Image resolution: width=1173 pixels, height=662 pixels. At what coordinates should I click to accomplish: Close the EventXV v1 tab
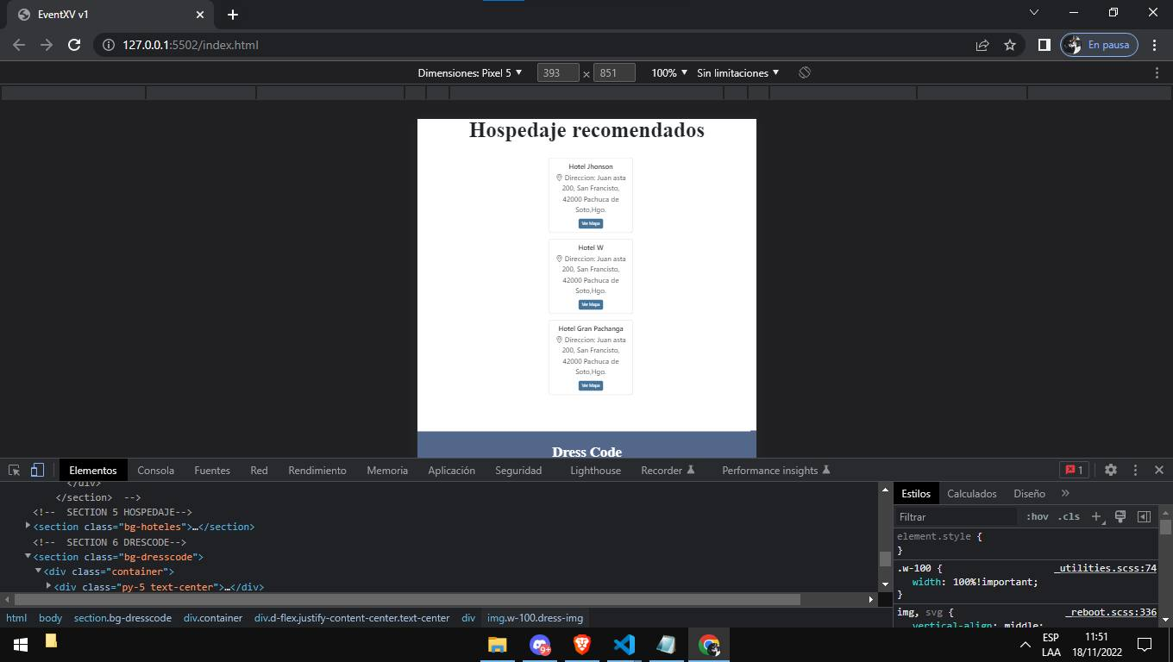pos(200,15)
